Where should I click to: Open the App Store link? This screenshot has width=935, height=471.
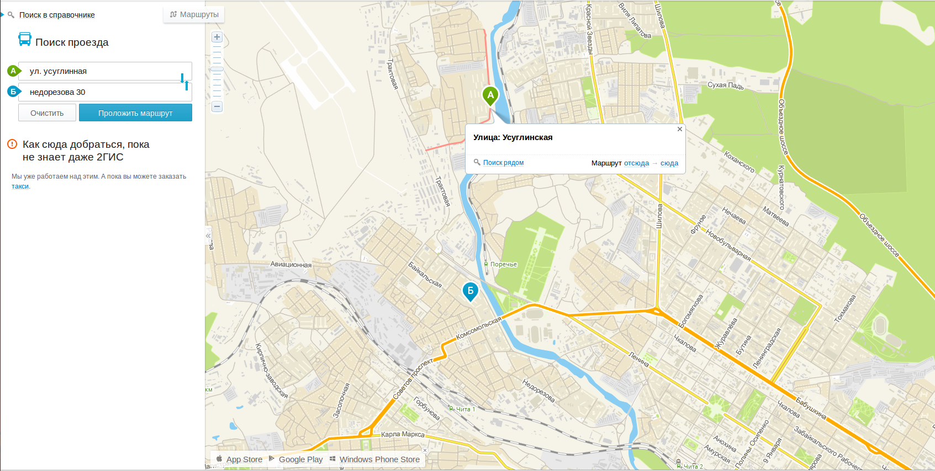point(239,459)
